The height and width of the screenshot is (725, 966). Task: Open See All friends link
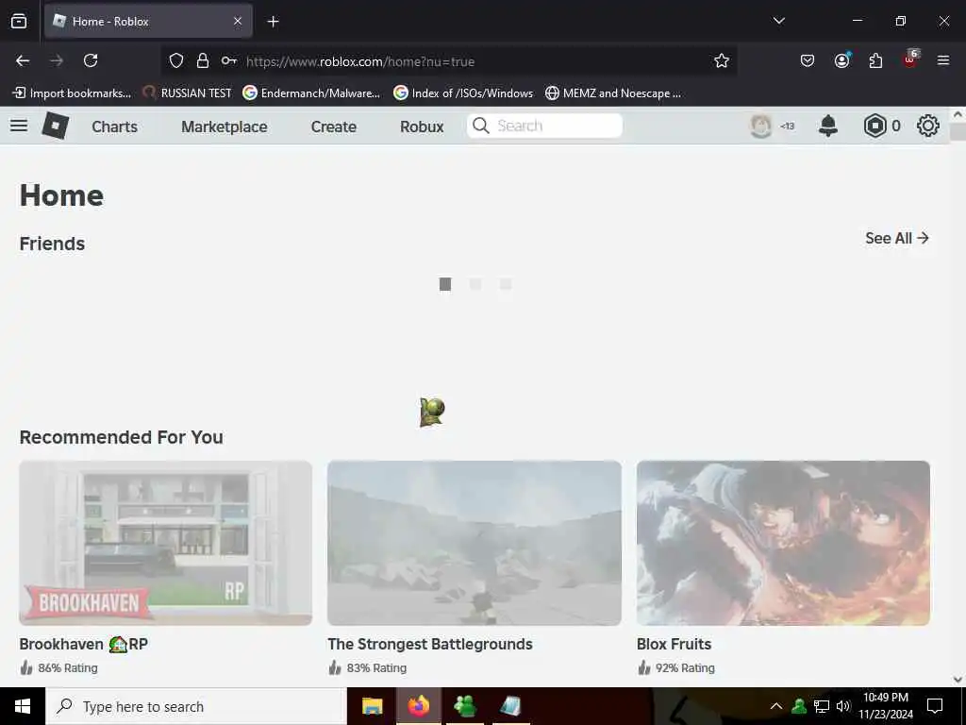point(897,238)
